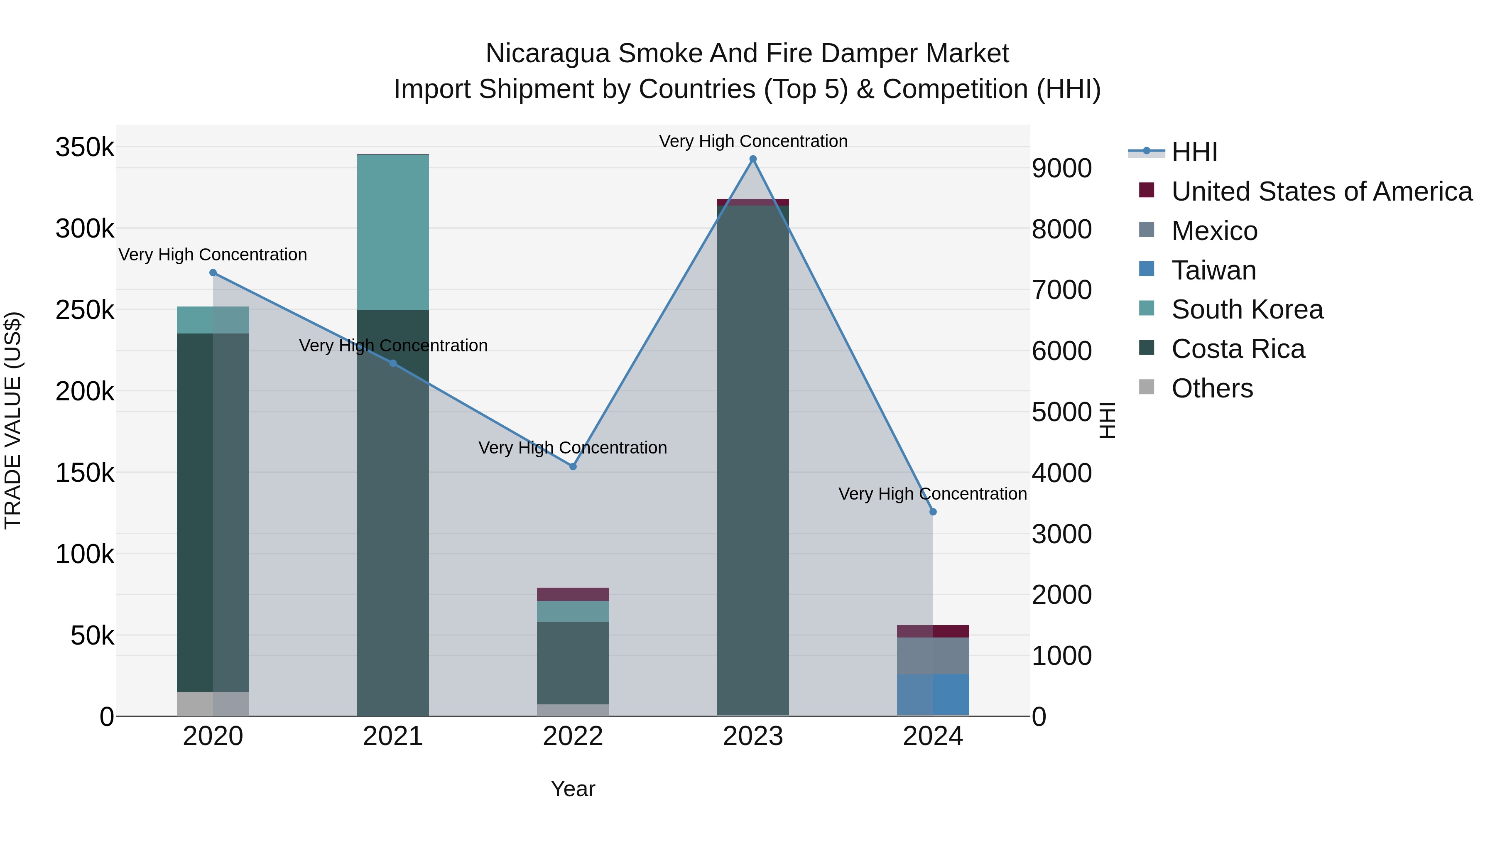This screenshot has height=841, width=1495.
Task: Click the 150k y-axis tick label
Action: (x=85, y=473)
